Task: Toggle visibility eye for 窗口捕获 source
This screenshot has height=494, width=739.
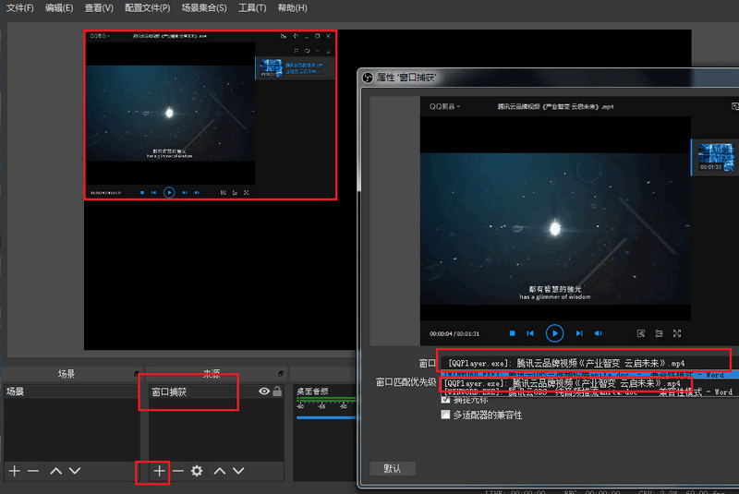Action: 264,392
